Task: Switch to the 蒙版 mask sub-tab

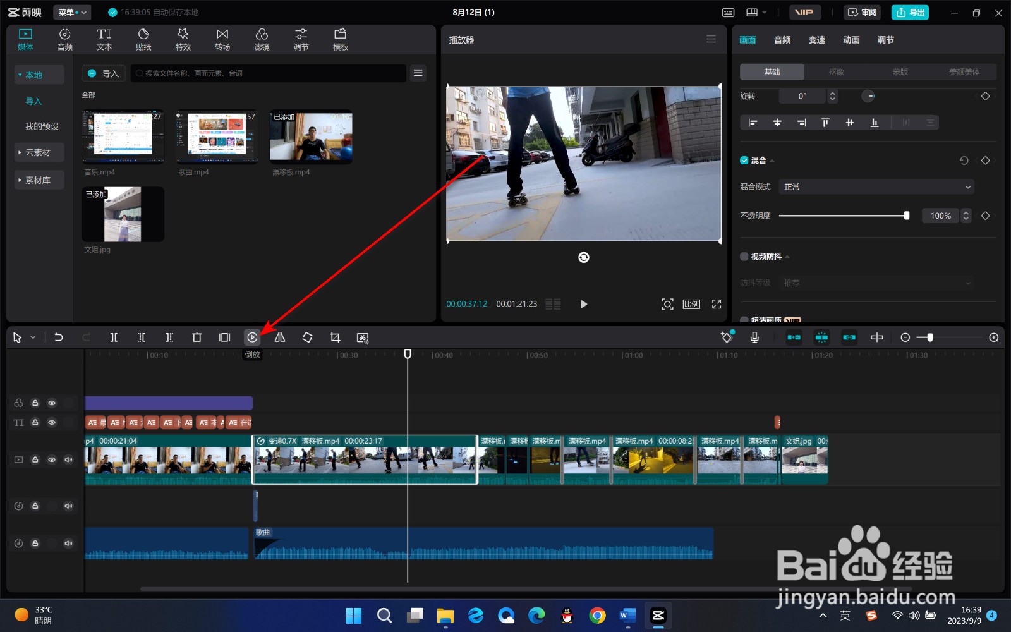Action: [900, 72]
